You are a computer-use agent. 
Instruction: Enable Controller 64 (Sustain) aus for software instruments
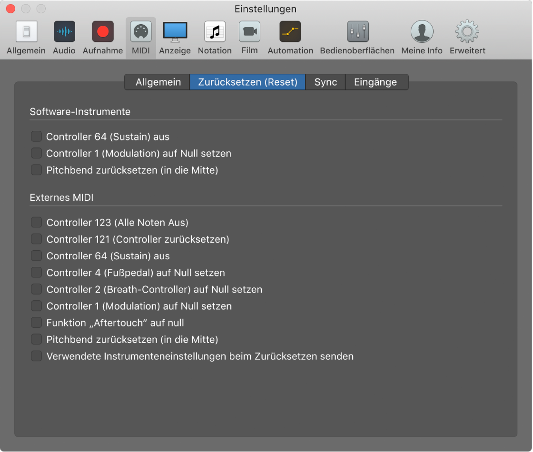36,136
